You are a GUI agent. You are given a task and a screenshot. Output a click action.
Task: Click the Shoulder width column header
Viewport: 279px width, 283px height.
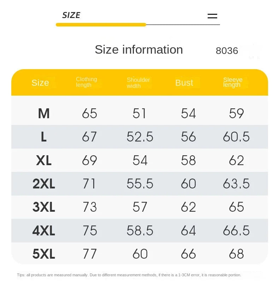coord(138,83)
